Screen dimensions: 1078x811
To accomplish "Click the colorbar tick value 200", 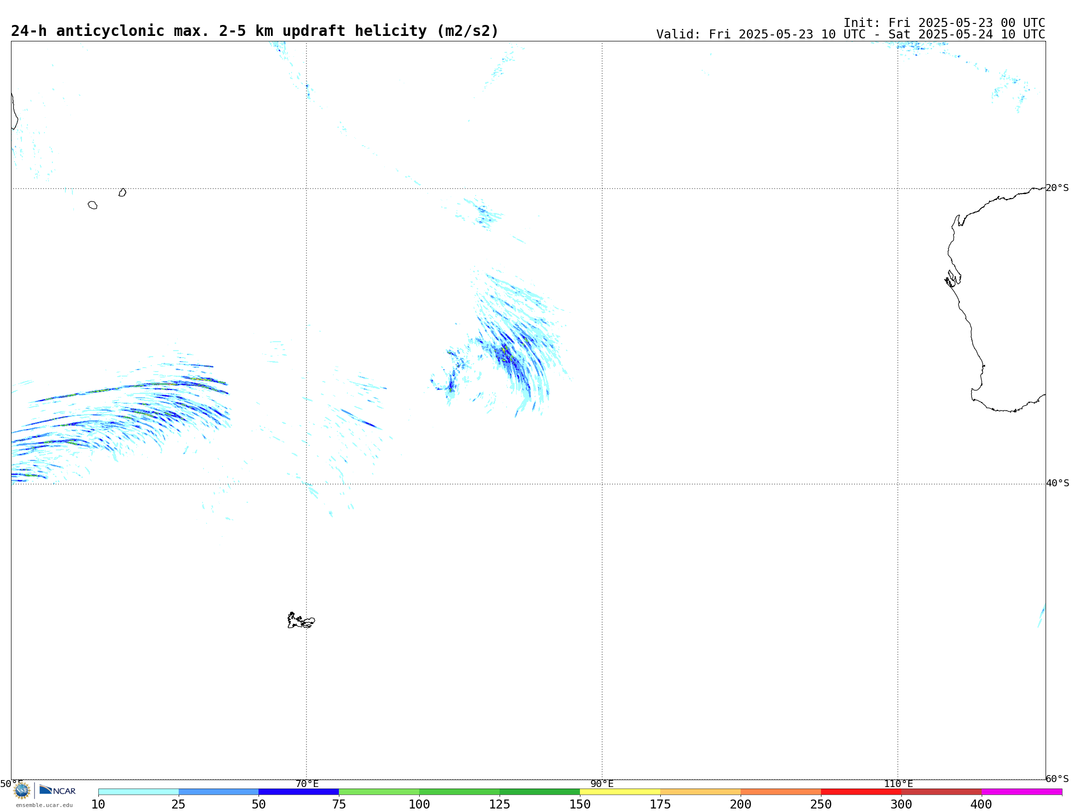I will click(x=741, y=804).
